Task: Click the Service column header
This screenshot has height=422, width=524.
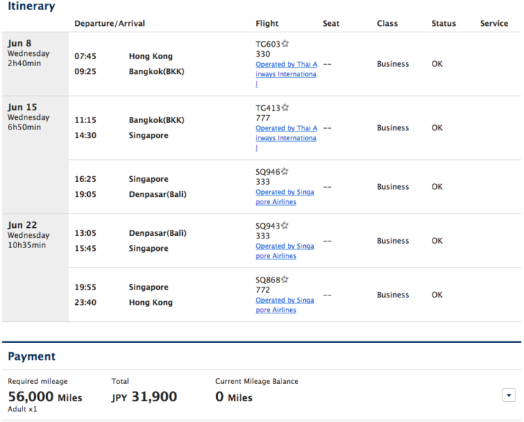Action: 494,24
